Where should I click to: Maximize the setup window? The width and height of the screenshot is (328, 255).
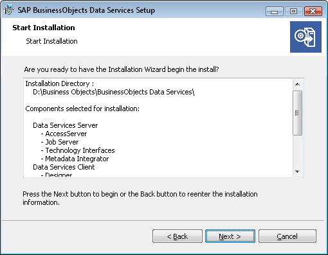(x=293, y=11)
